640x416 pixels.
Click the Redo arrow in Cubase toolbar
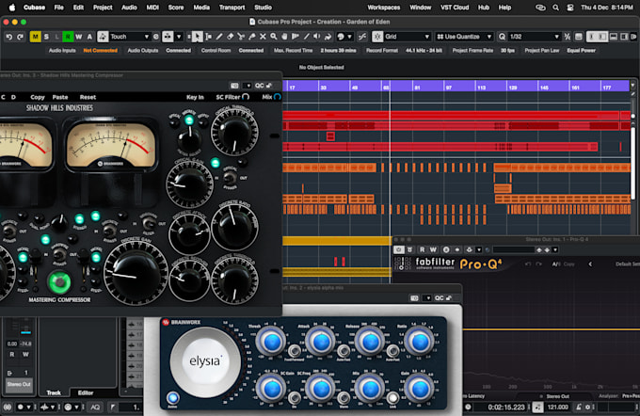20,37
